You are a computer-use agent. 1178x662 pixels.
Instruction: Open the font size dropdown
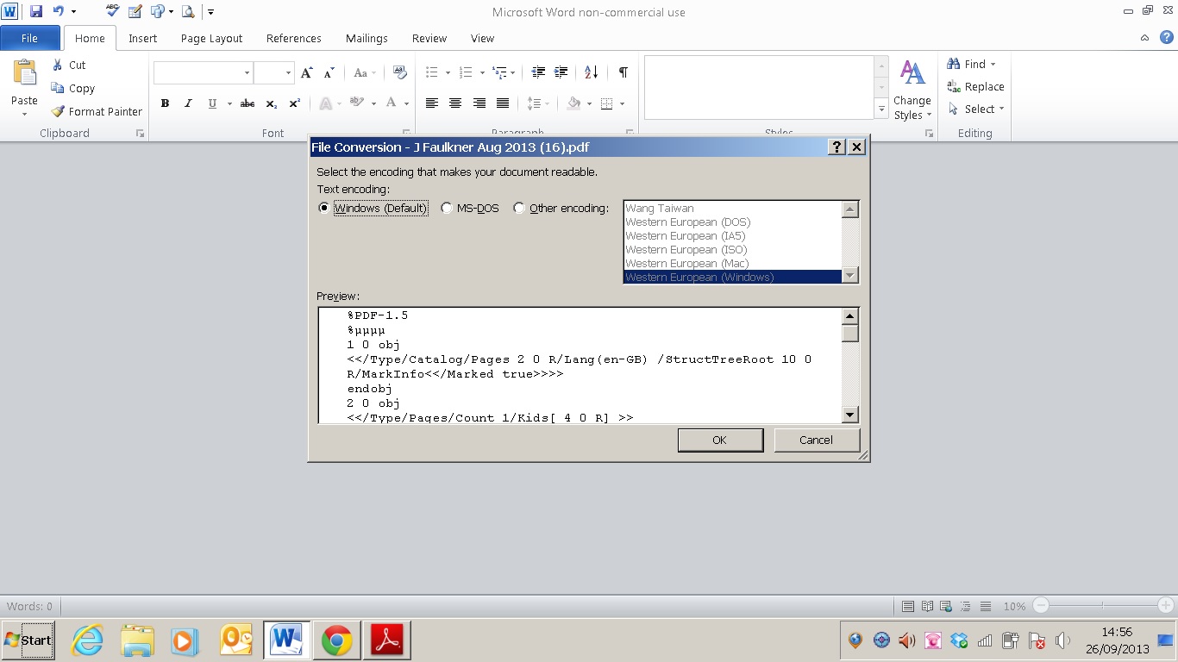point(288,73)
